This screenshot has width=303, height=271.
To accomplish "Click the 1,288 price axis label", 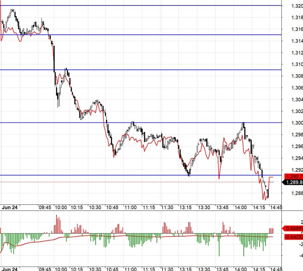I will (x=297, y=193).
